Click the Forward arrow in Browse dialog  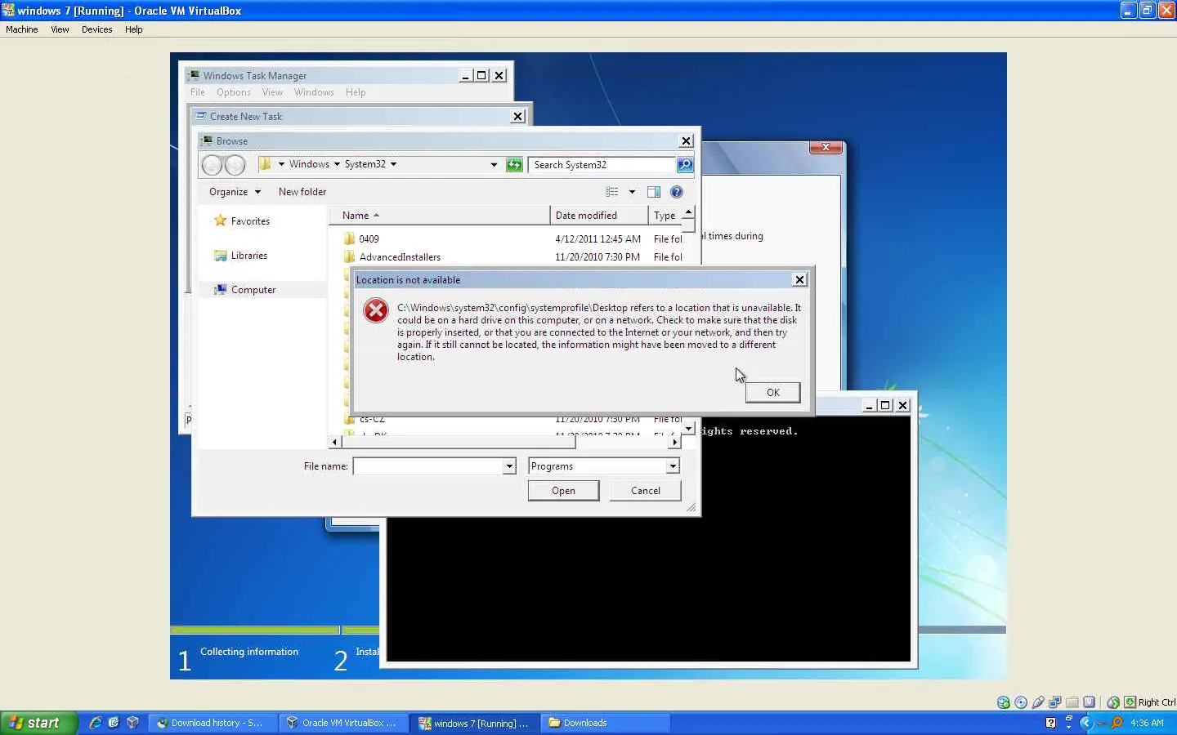pyautogui.click(x=235, y=165)
